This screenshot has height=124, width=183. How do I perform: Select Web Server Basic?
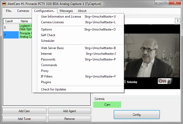pos(52,48)
